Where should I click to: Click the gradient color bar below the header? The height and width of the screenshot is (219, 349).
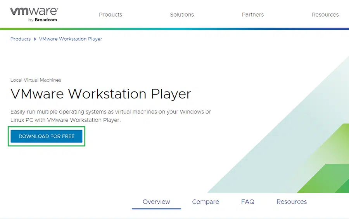174,29
